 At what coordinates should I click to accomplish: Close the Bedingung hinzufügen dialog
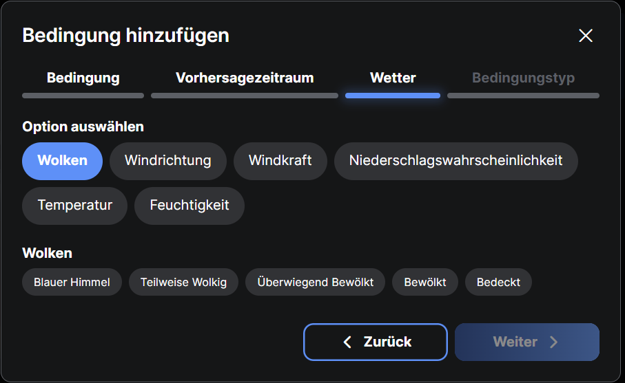click(x=586, y=36)
